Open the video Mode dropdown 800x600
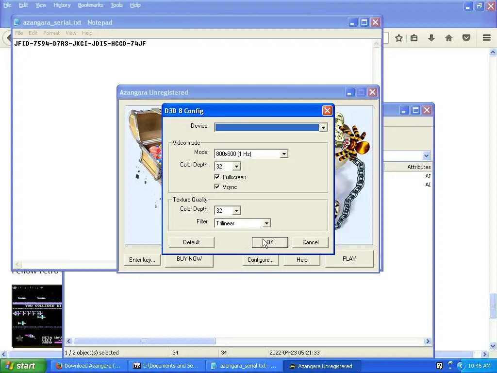Viewport: 497px width, 373px height. pos(284,154)
